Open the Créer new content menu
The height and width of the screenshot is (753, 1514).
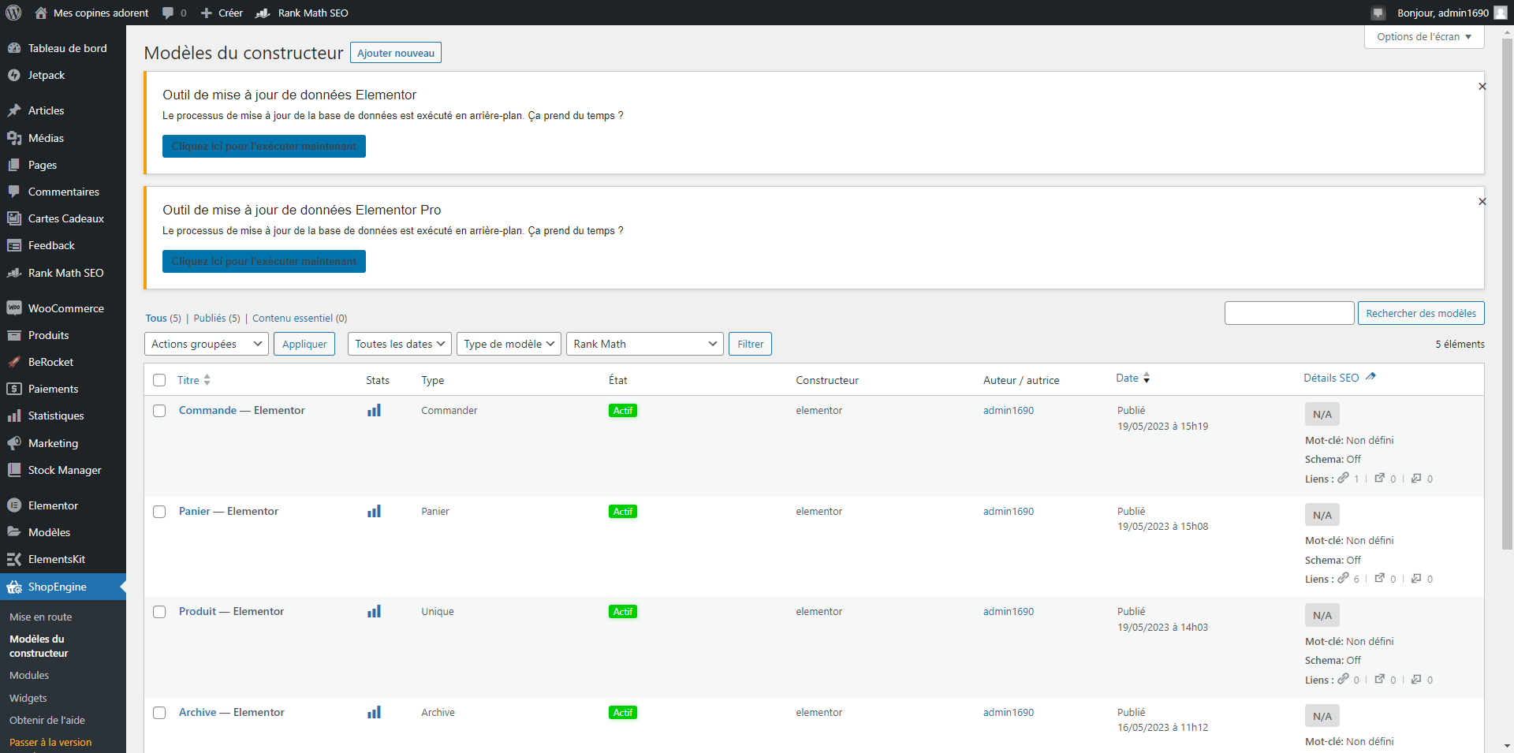[222, 13]
